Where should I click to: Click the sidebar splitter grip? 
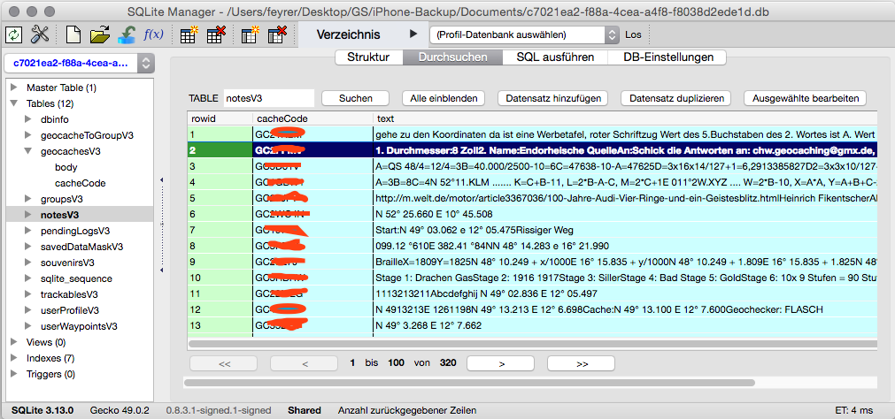point(161,225)
